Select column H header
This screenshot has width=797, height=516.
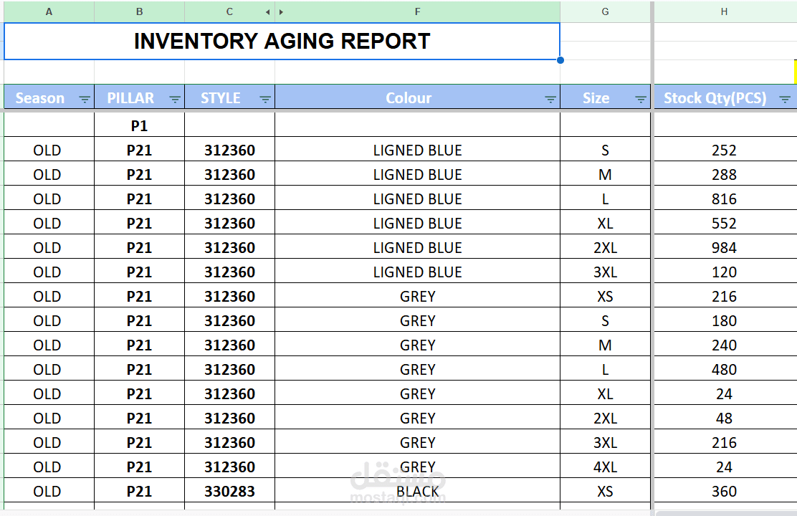click(725, 11)
